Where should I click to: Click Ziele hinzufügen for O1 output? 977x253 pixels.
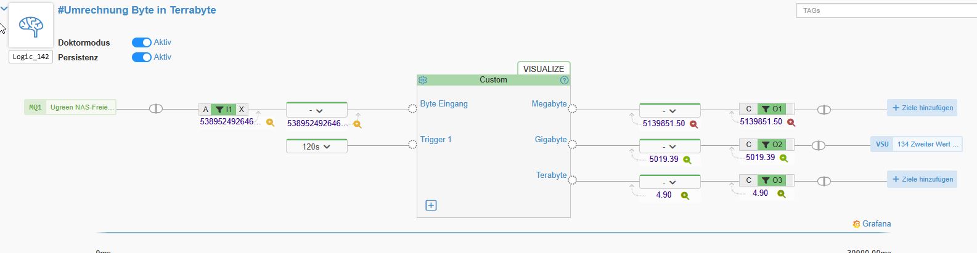pos(922,108)
